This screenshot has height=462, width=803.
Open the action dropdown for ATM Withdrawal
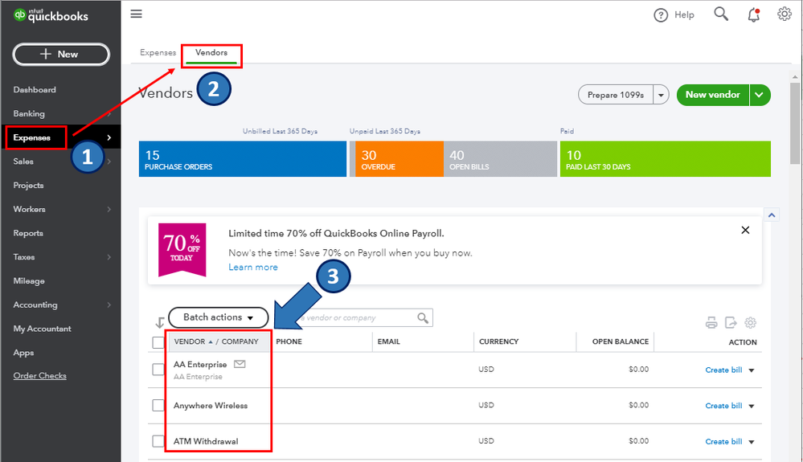coord(752,442)
